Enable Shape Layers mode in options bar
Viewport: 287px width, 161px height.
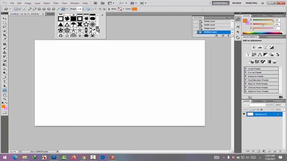click(x=16, y=9)
